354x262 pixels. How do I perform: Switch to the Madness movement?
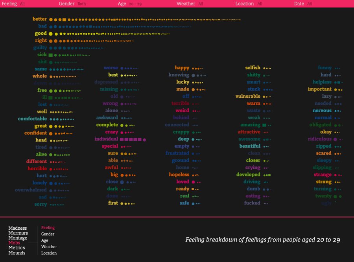pos(18,228)
